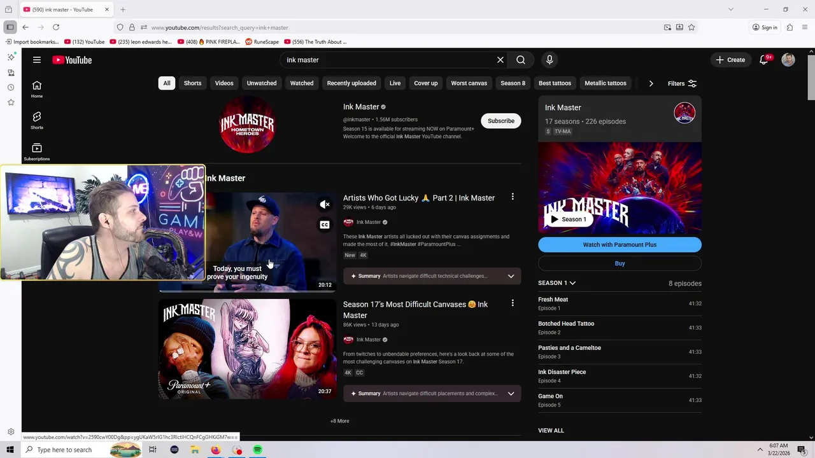This screenshot has width=815, height=458.
Task: Run search with the magnifying glass button
Action: pyautogui.click(x=521, y=60)
